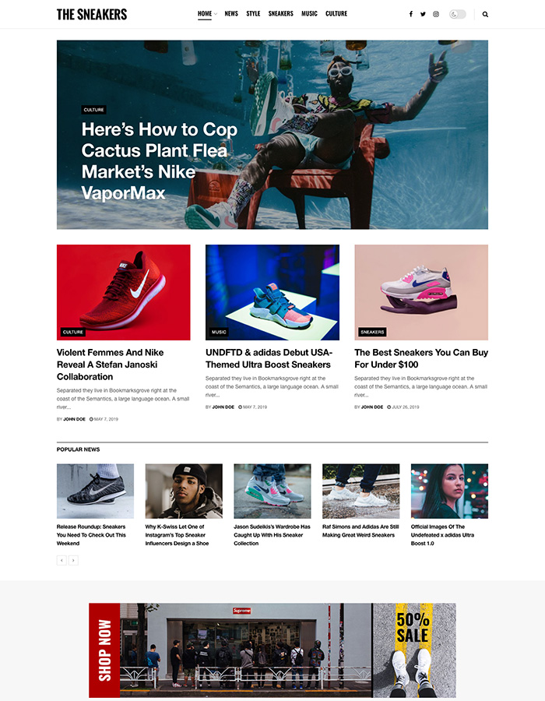This screenshot has width=545, height=701.
Task: Open the Twitter social icon
Action: pyautogui.click(x=423, y=14)
